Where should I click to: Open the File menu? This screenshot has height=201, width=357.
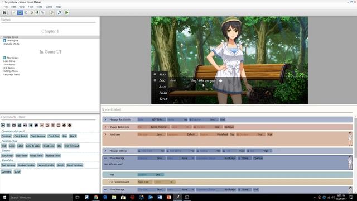tap(6, 7)
